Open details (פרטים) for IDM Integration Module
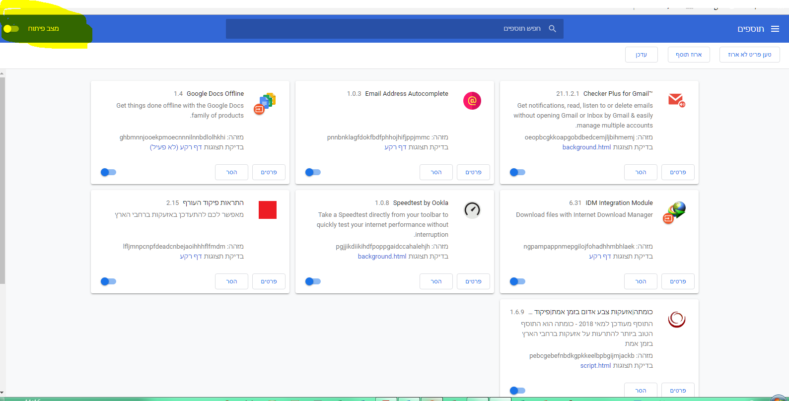This screenshot has height=401, width=789. coord(678,281)
